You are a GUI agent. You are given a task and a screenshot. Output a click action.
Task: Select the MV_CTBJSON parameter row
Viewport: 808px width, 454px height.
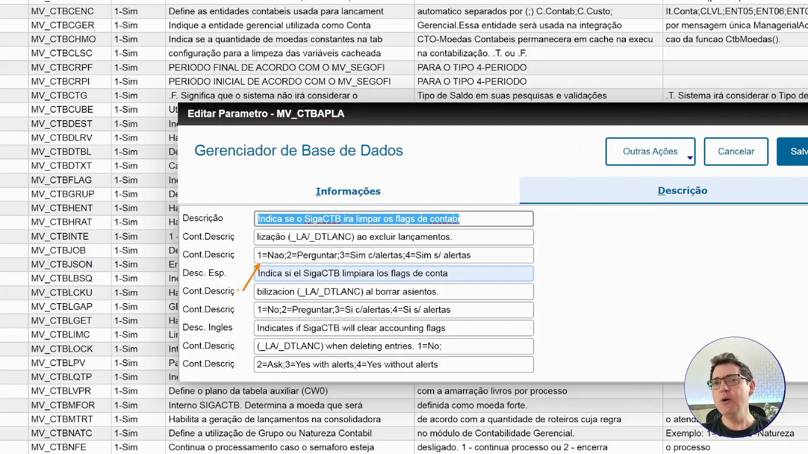61,264
